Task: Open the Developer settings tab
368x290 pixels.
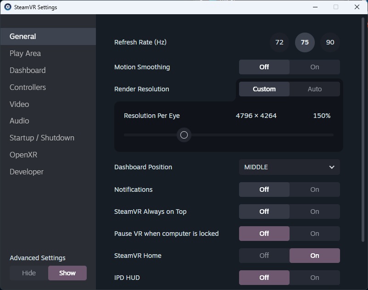Action: [x=48, y=172]
